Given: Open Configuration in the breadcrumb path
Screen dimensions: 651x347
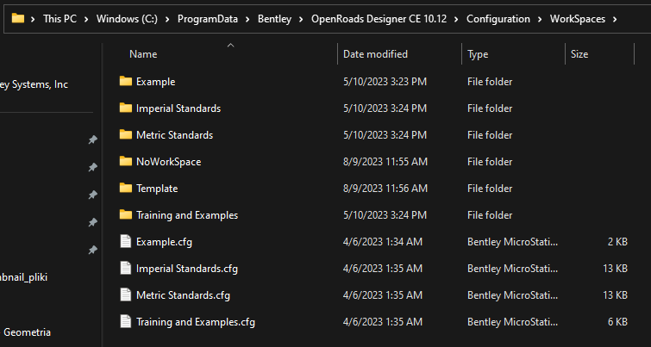Looking at the screenshot, I should (498, 19).
